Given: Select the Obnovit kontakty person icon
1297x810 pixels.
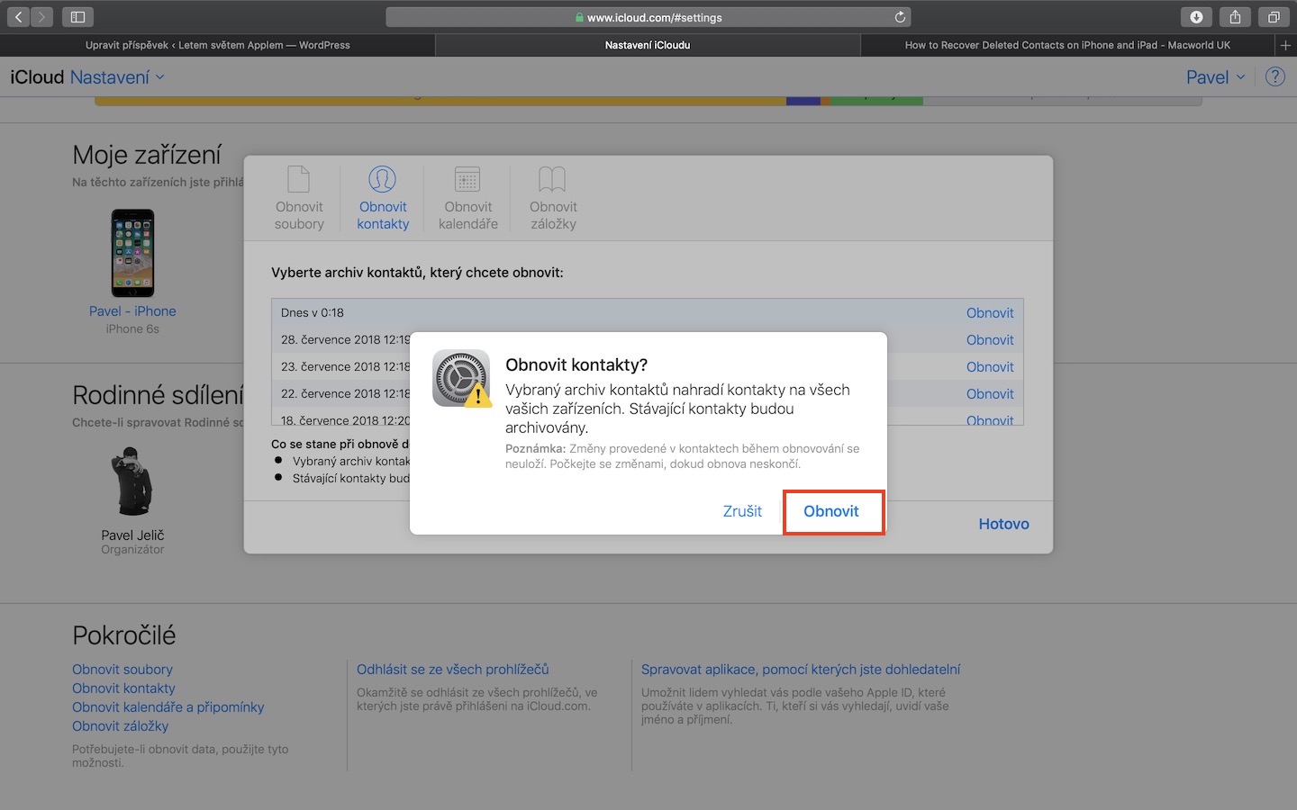Looking at the screenshot, I should point(383,179).
